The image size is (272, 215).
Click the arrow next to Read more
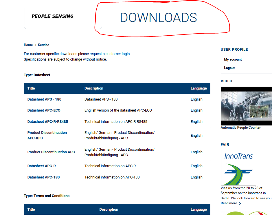tap(240, 203)
